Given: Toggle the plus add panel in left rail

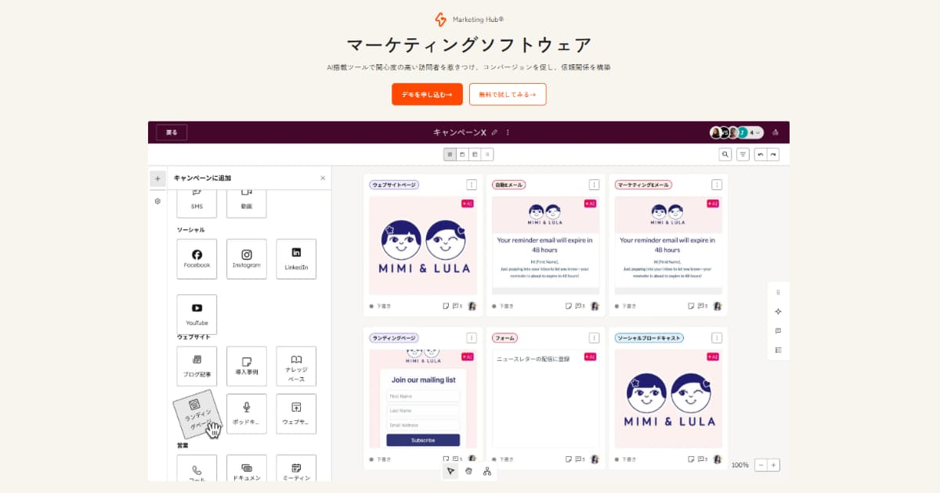Looking at the screenshot, I should click(157, 178).
